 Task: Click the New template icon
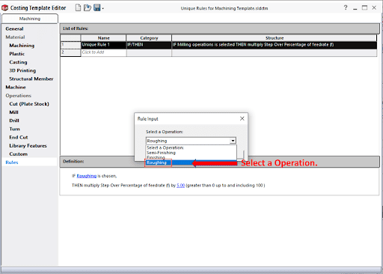(78, 7)
